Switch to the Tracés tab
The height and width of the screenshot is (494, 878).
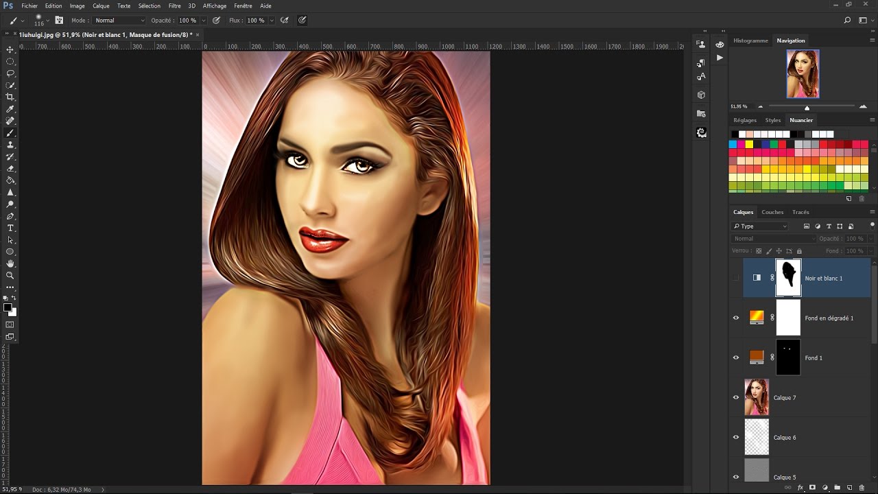tap(800, 212)
